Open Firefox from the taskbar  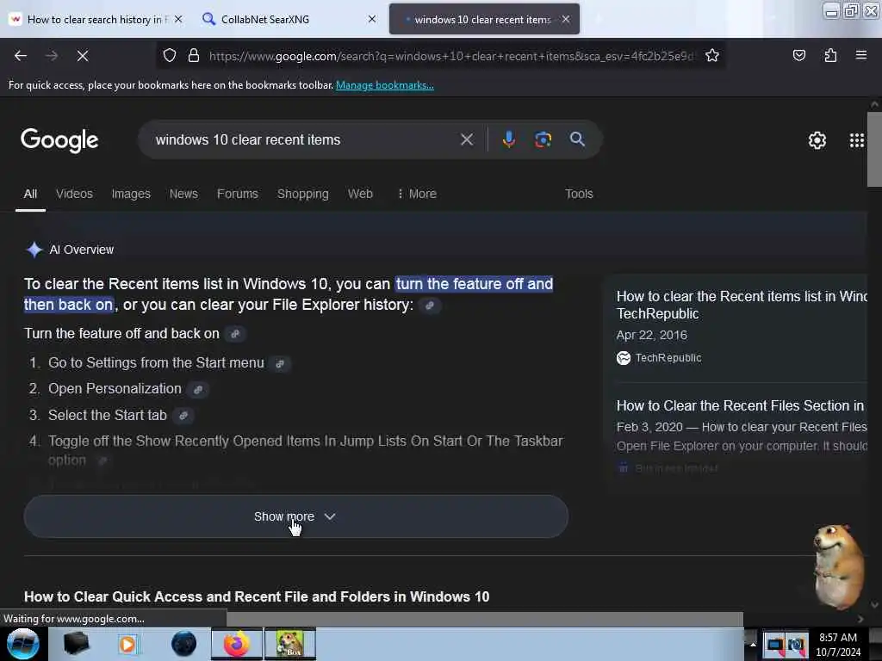tap(237, 644)
